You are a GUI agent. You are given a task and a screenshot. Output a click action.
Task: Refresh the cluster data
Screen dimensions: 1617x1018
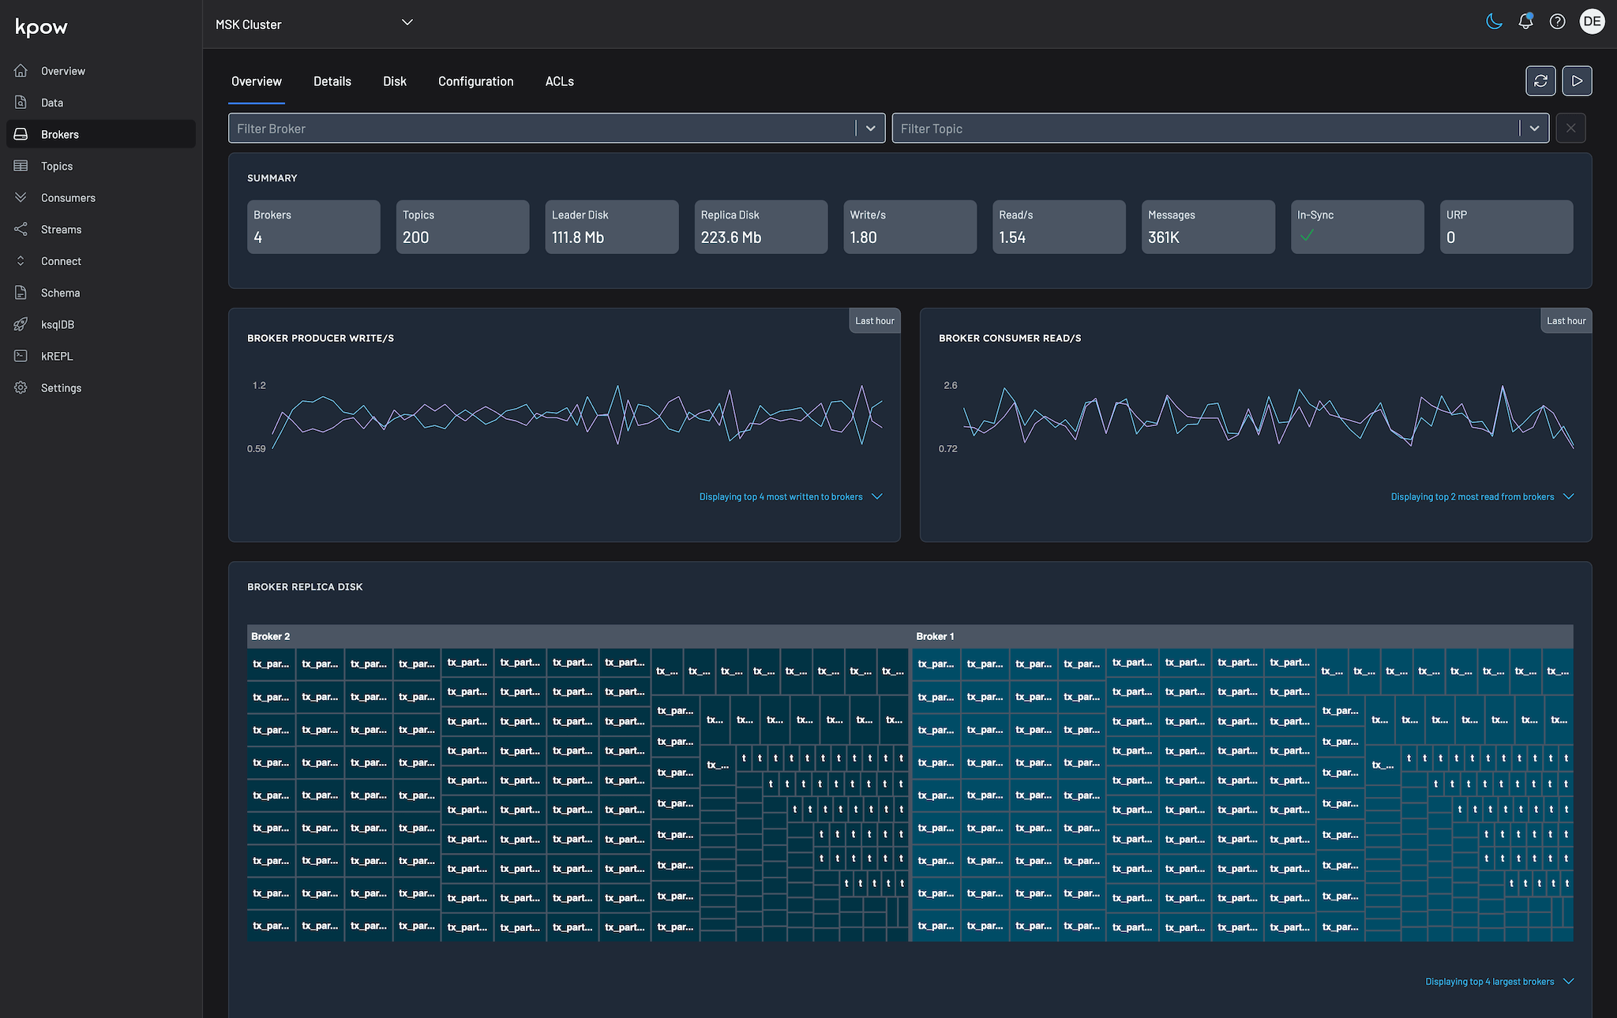tap(1540, 80)
